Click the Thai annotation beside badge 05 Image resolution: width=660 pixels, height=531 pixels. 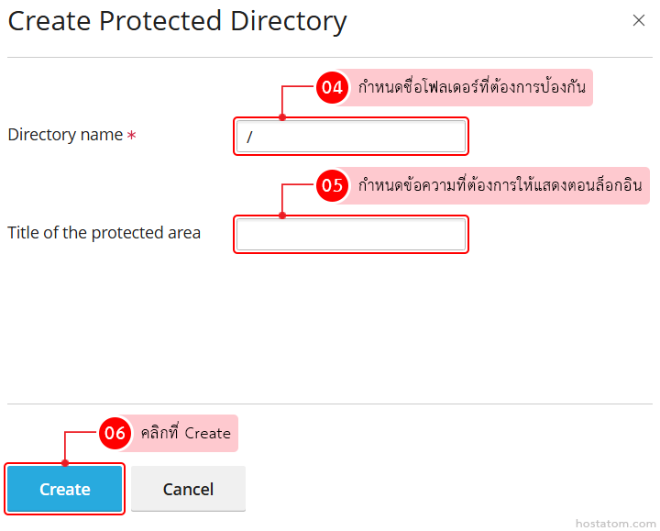point(500,186)
